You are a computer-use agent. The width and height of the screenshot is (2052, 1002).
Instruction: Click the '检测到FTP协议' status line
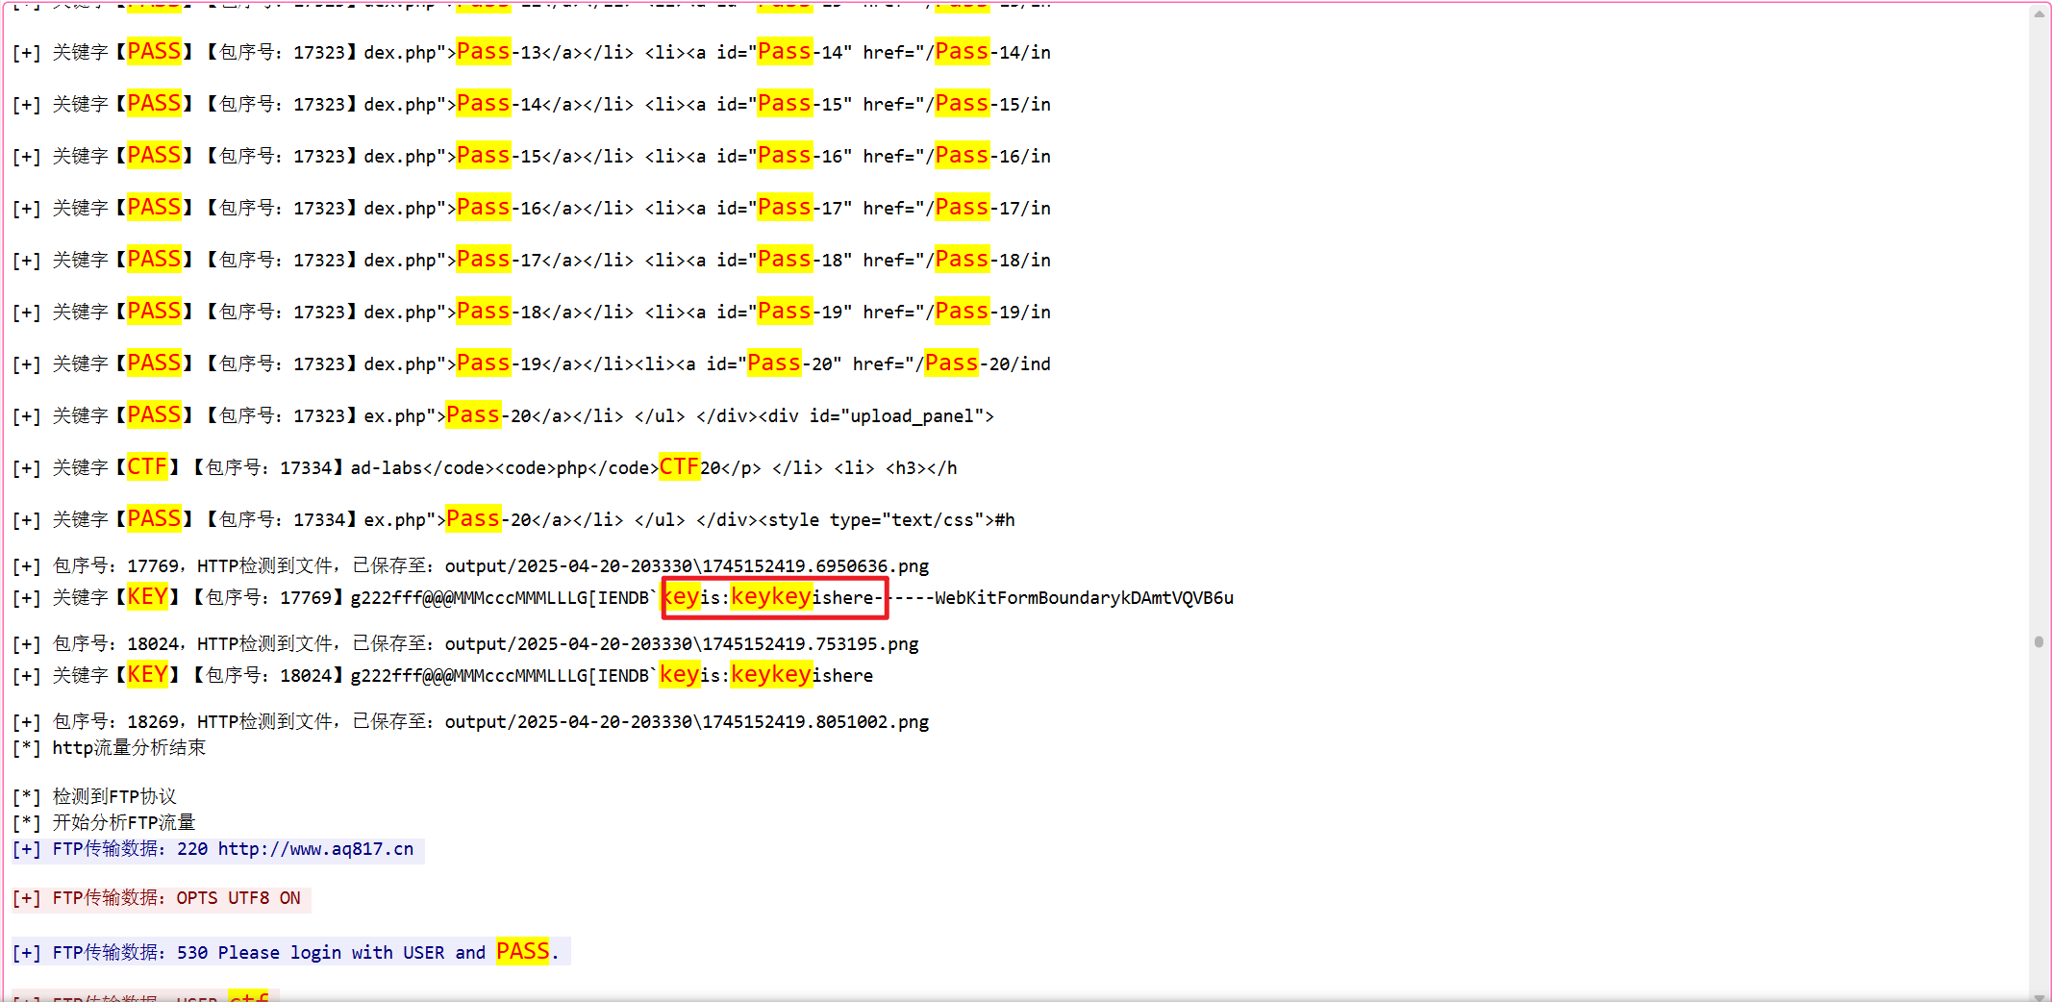click(113, 796)
